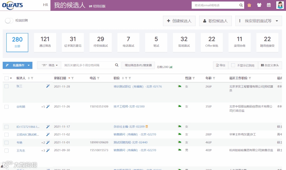Focus the 姓名或email或电话 search field
This screenshot has width=286, height=170.
click(216, 5)
